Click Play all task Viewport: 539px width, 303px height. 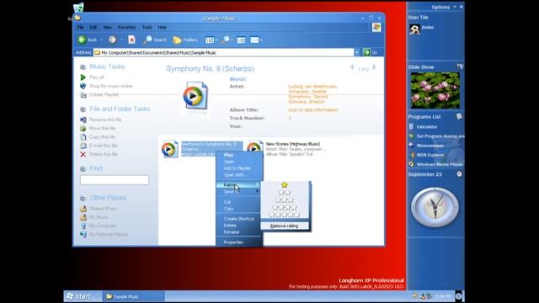[x=96, y=77]
